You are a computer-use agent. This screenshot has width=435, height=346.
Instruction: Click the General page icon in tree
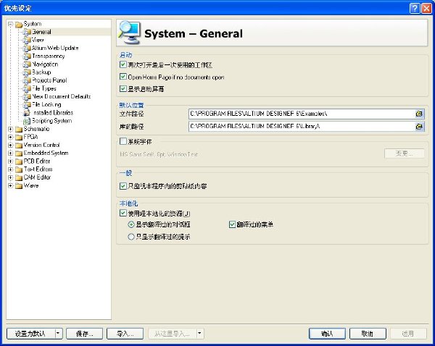click(27, 32)
